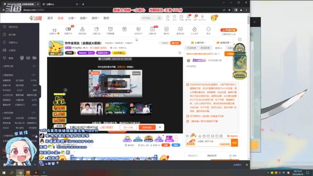This screenshot has width=313, height=176.
Task: Expand the 视频 dropdown menu
Action: coord(83,18)
